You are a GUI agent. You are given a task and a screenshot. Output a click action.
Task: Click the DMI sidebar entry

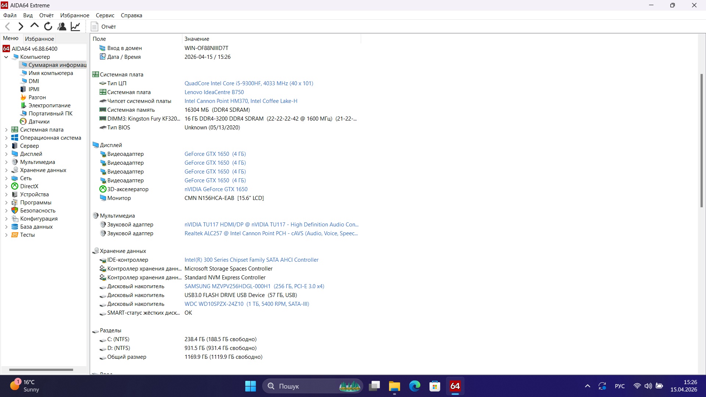pyautogui.click(x=33, y=81)
